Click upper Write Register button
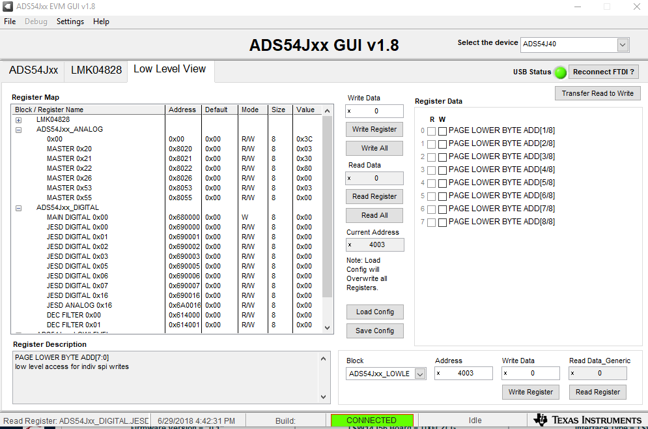Image resolution: width=648 pixels, height=429 pixels. (x=374, y=130)
